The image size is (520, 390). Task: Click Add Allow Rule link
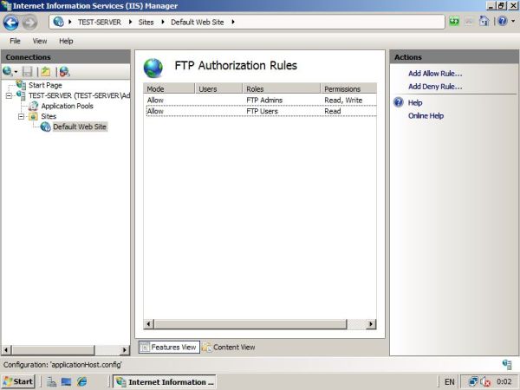tap(435, 74)
